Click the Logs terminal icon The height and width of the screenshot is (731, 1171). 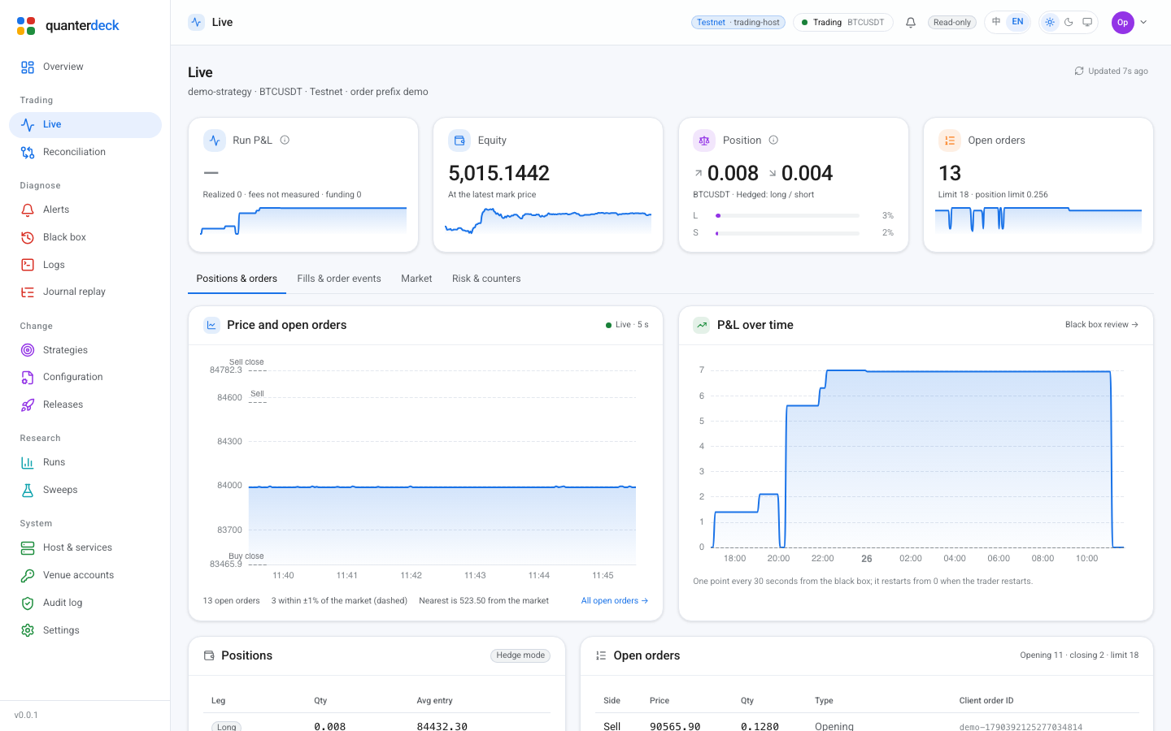coord(28,265)
